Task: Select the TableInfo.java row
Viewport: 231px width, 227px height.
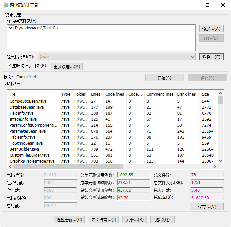Action: coord(112,137)
